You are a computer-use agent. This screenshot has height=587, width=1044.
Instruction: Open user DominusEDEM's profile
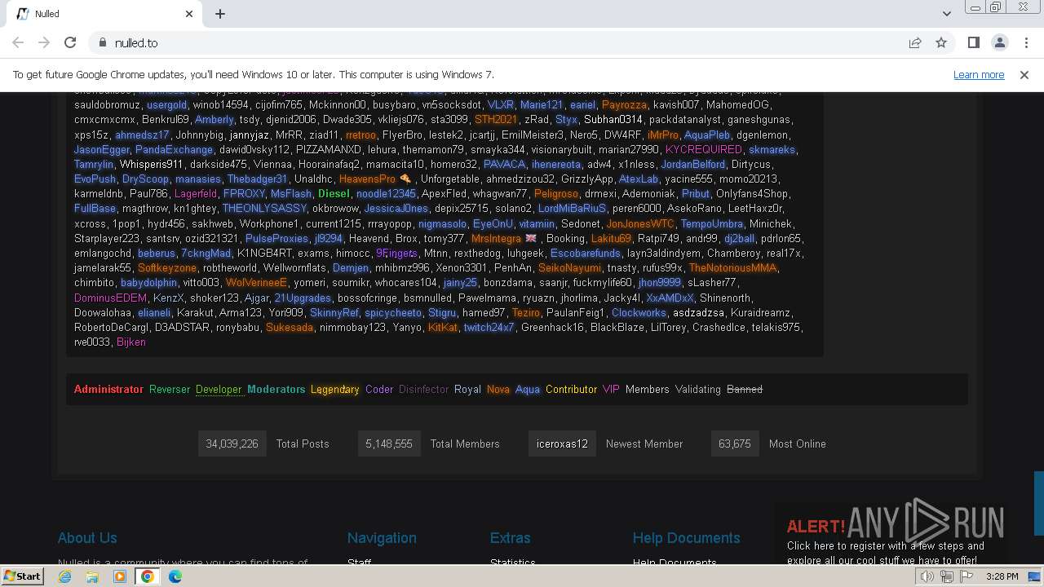[x=111, y=298]
